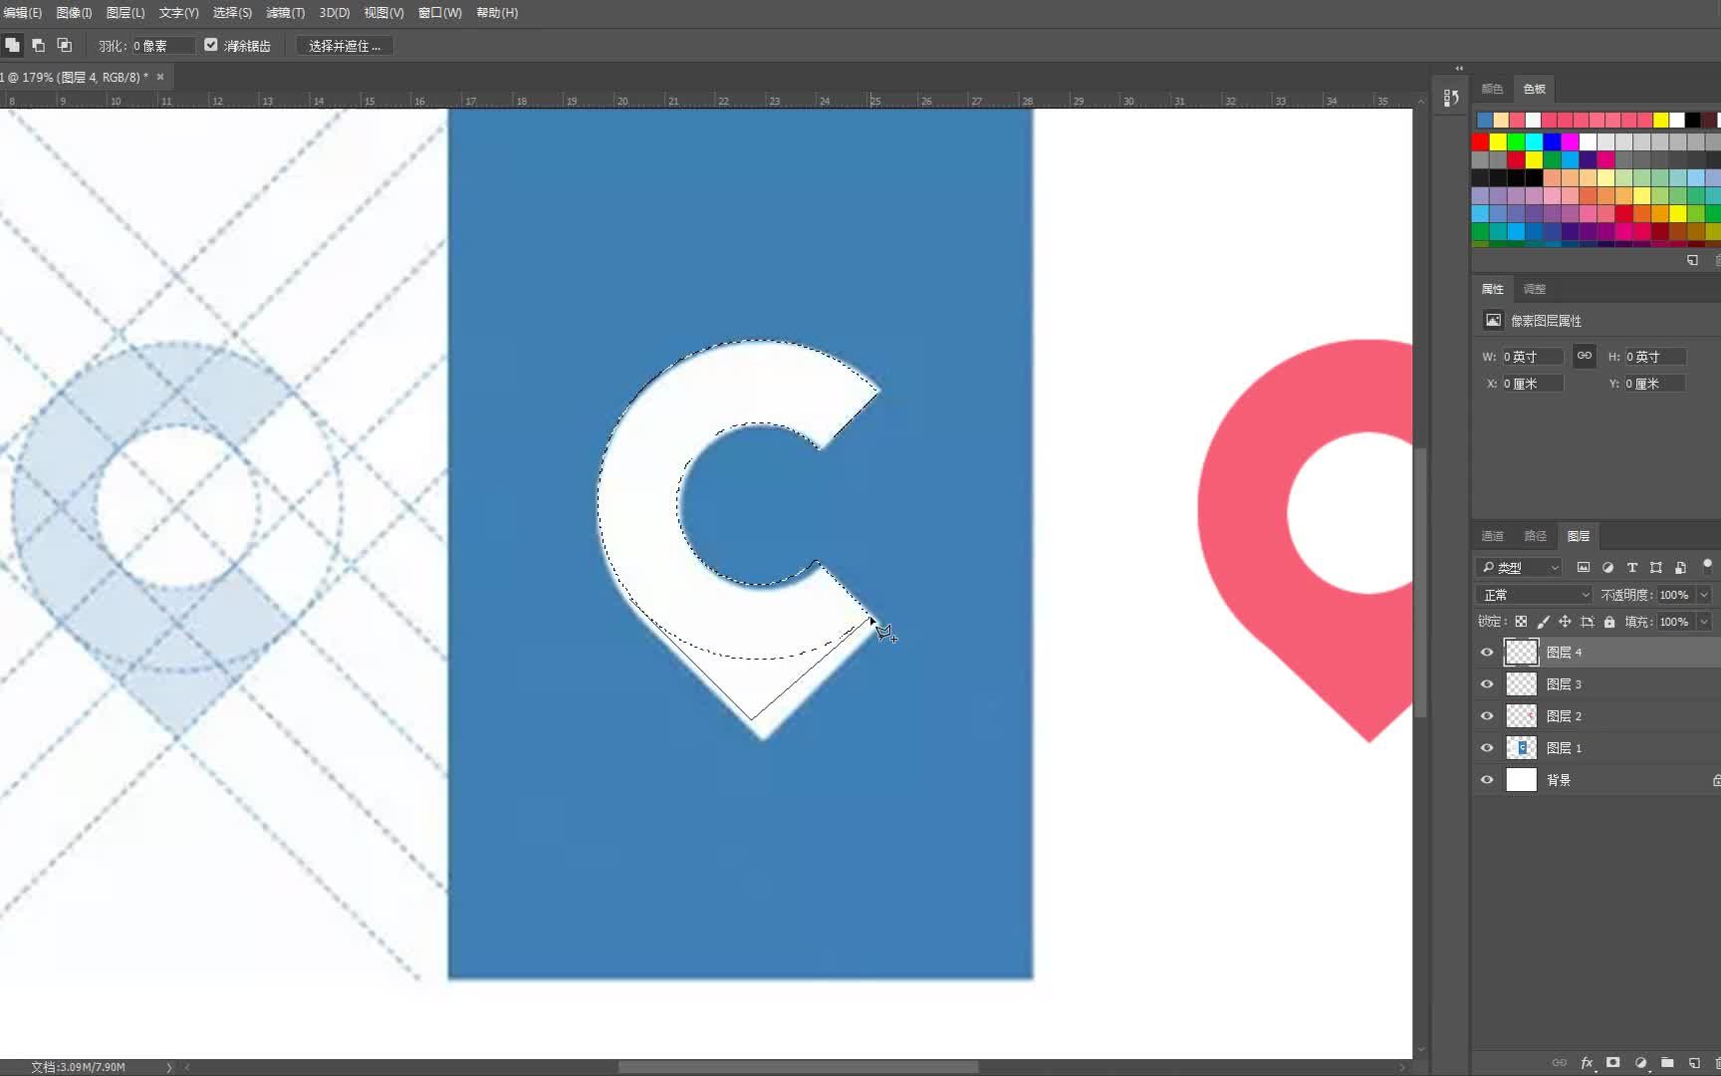Click the 不透明度 100% value field
This screenshot has width=1721, height=1076.
(x=1675, y=595)
